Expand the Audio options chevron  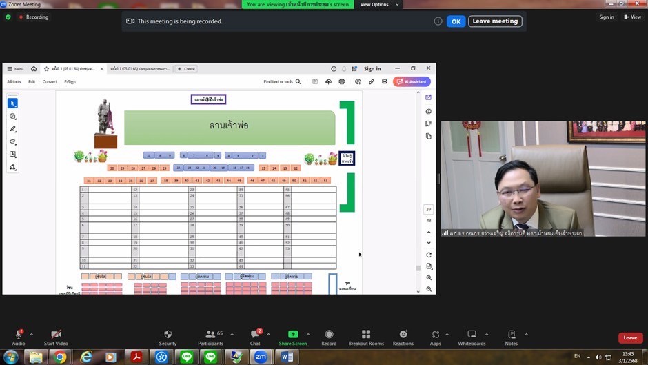[x=32, y=335]
